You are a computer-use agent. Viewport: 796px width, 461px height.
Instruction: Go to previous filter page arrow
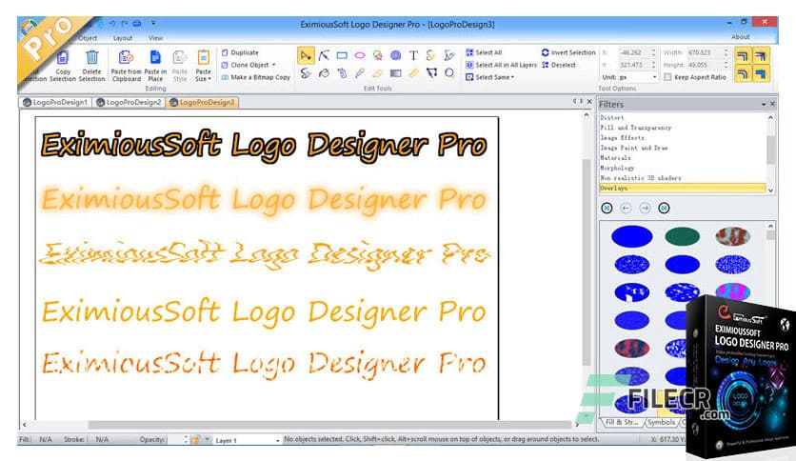tap(626, 209)
